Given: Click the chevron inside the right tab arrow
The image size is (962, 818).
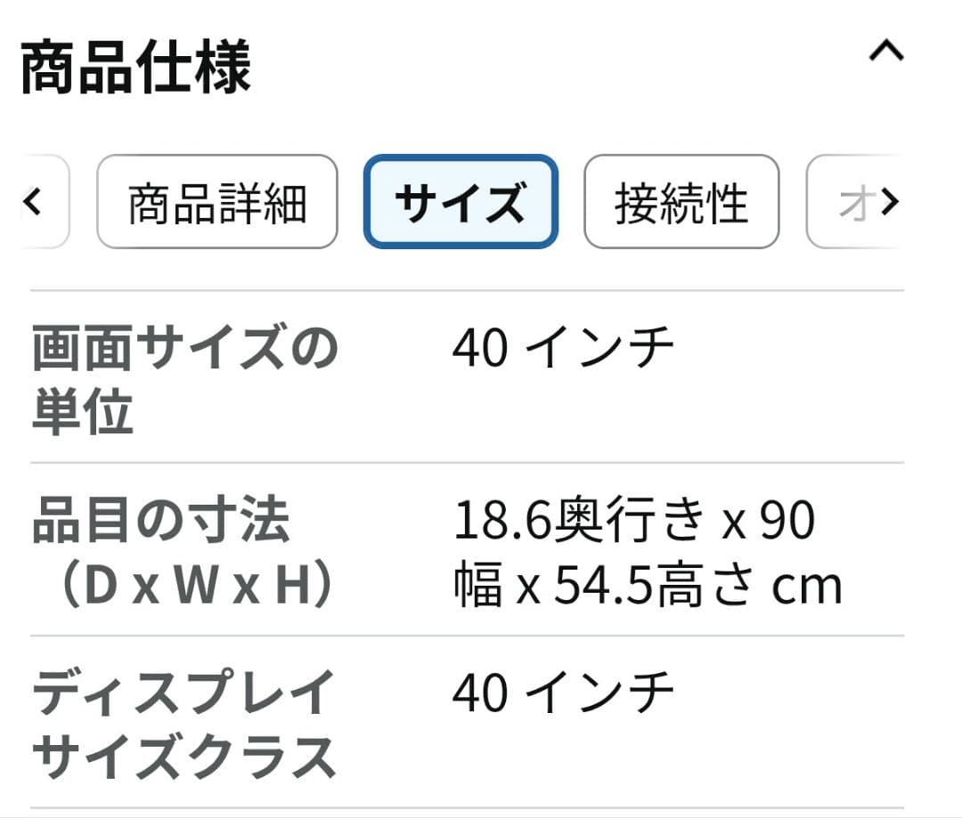Looking at the screenshot, I should 891,203.
